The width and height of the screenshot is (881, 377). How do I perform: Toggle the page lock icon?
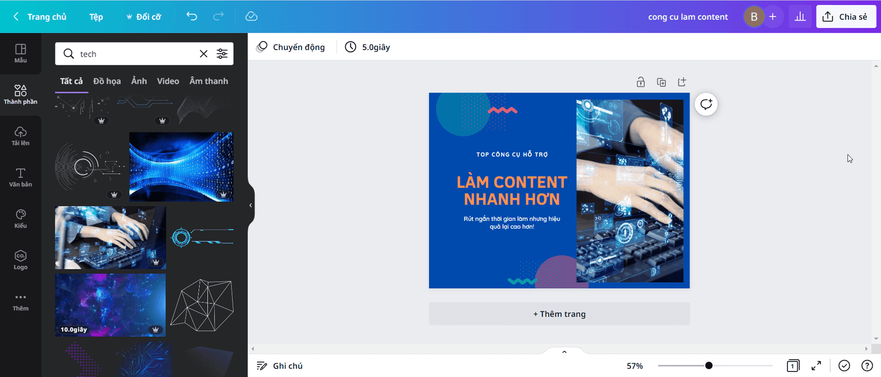(x=640, y=82)
